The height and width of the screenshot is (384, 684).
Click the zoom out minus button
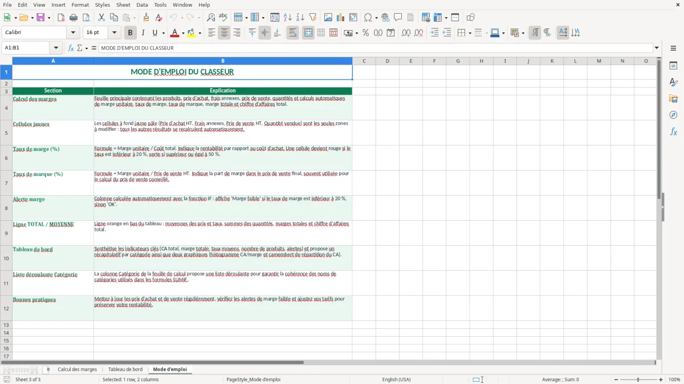point(616,379)
